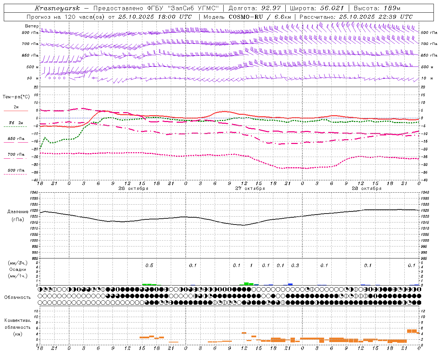Click the 'Модель COSMO-RU / 6.6км' label
Viewport: 439px width, 351px height.
247,17
